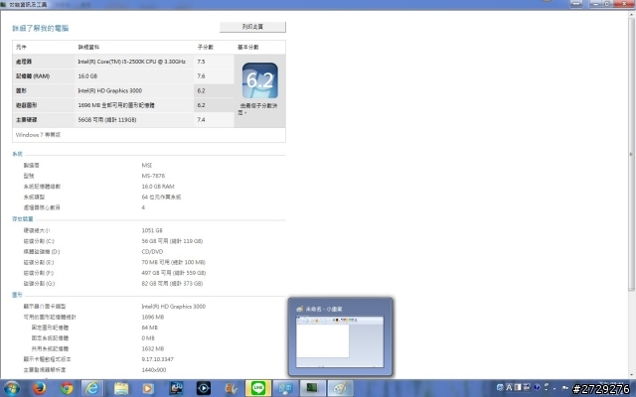Screen dimensions: 636x397
Task: Click the 主要硬碟 row label
Action: [x=27, y=120]
